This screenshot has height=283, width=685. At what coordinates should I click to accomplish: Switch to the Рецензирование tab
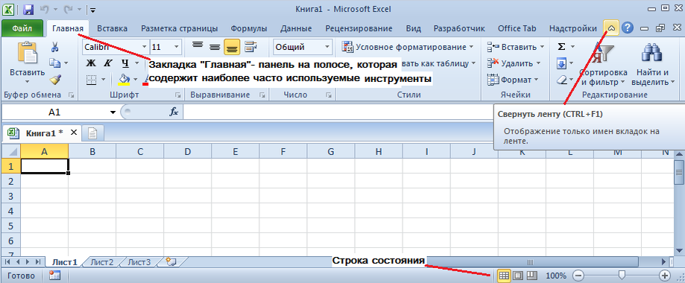tap(359, 28)
